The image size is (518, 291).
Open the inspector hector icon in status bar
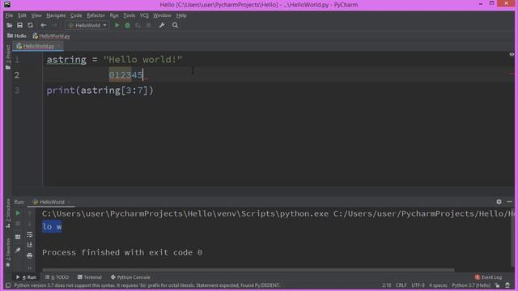[507, 285]
